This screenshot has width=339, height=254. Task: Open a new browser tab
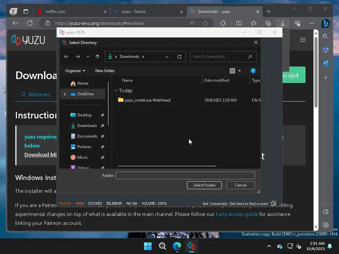pos(268,12)
